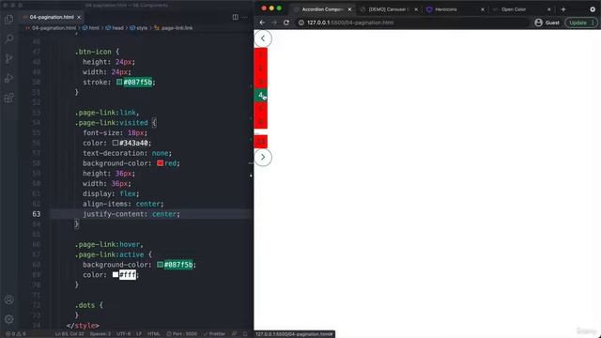Click the feedback icon in the status bar
Viewport: 601px width, 338px height.
click(234, 334)
